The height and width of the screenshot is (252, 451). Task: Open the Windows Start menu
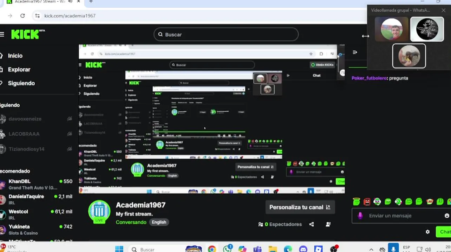coord(119,249)
